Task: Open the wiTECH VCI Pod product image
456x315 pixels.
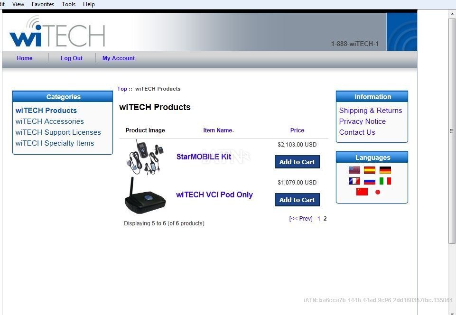Action: coord(145,195)
